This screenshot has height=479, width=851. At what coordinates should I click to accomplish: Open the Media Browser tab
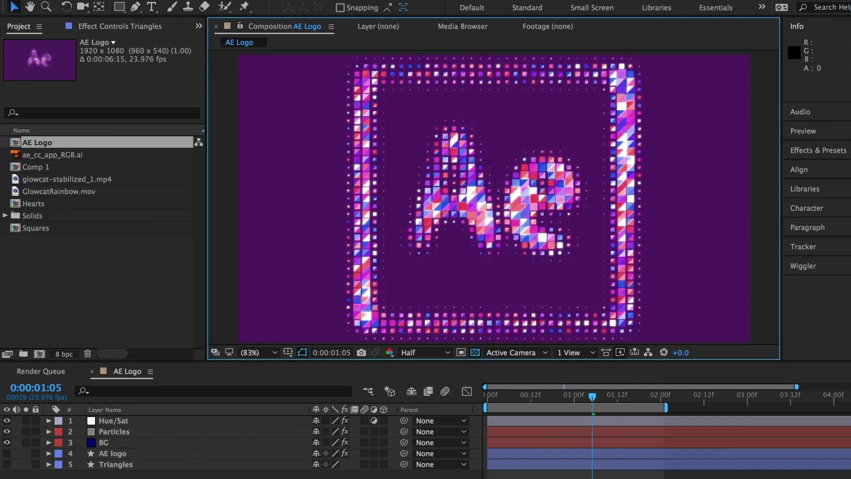(x=462, y=26)
